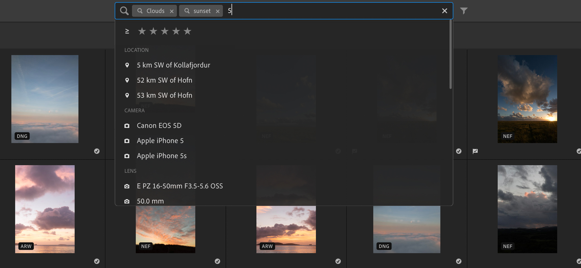
Task: Click sync checkmark under top-left DNG photo
Action: click(97, 151)
